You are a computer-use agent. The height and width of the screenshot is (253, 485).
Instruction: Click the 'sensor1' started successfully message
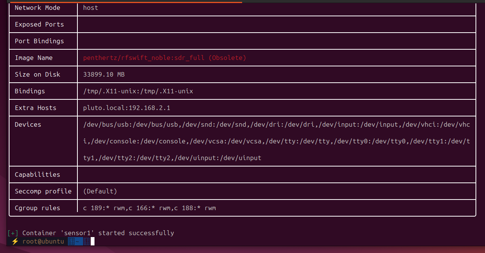click(98, 233)
